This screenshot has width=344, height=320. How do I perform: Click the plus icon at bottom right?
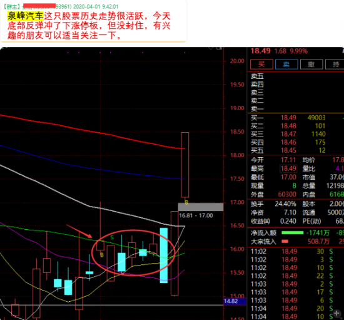[x=337, y=313]
